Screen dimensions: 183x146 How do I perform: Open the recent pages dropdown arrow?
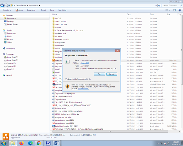pyautogui.click(x=9, y=6)
